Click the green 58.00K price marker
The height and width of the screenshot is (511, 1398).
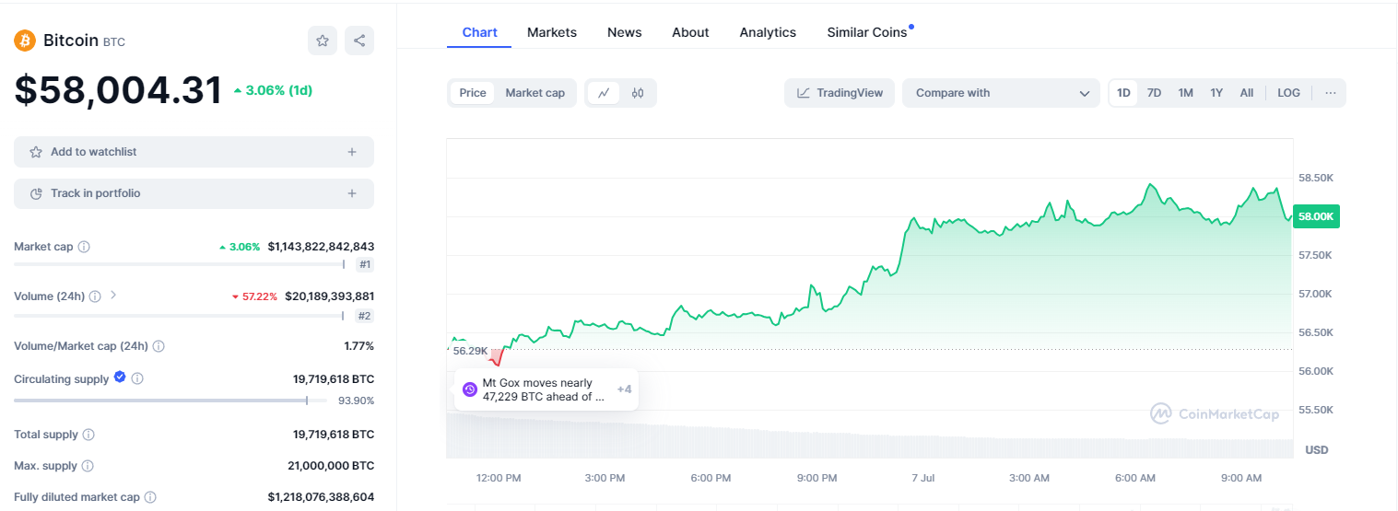[x=1316, y=216]
